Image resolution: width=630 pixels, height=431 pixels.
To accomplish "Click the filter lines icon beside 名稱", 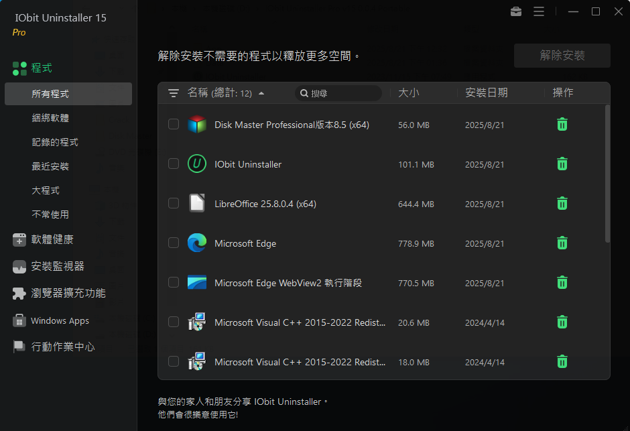I will click(x=173, y=93).
